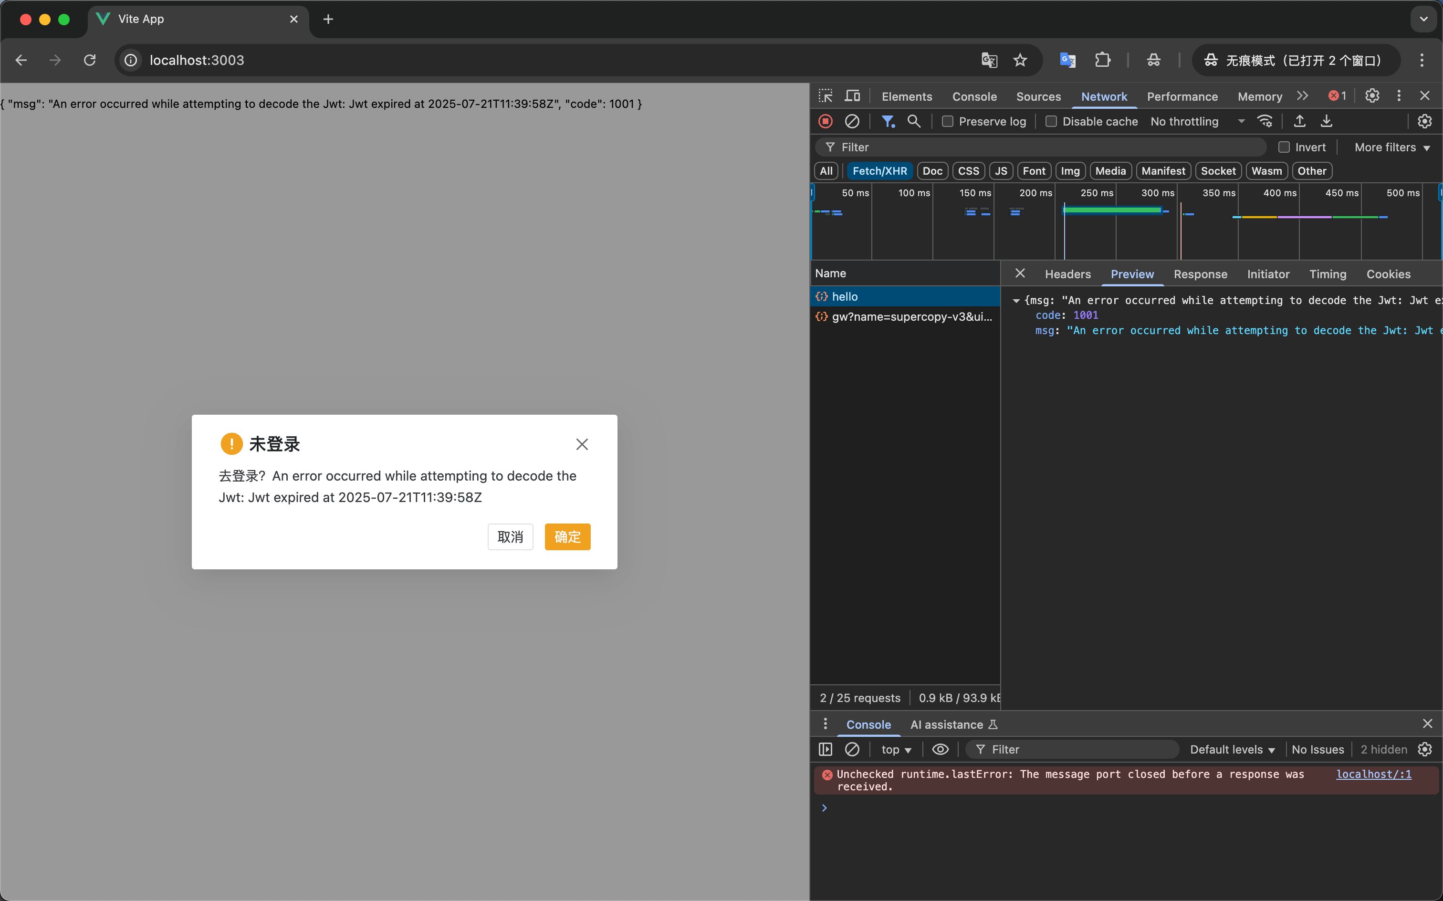Viewport: 1443px width, 901px height.
Task: Open the top context selector
Action: 896,749
